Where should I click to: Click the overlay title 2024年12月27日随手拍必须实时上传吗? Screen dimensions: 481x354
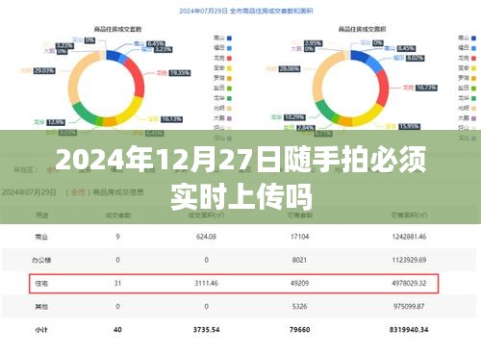(x=241, y=177)
